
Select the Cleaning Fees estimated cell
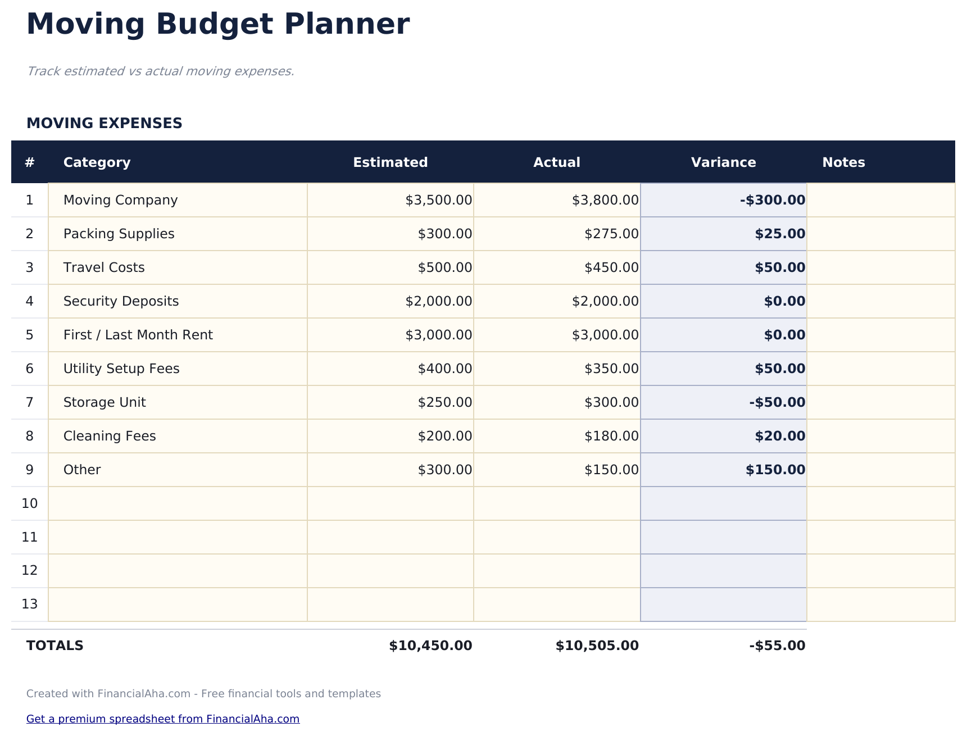click(x=390, y=436)
